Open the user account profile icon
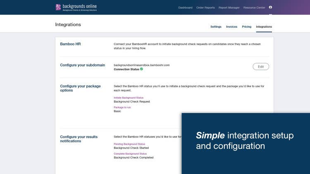Image resolution: width=310 pixels, height=174 pixels. pos(270,7)
